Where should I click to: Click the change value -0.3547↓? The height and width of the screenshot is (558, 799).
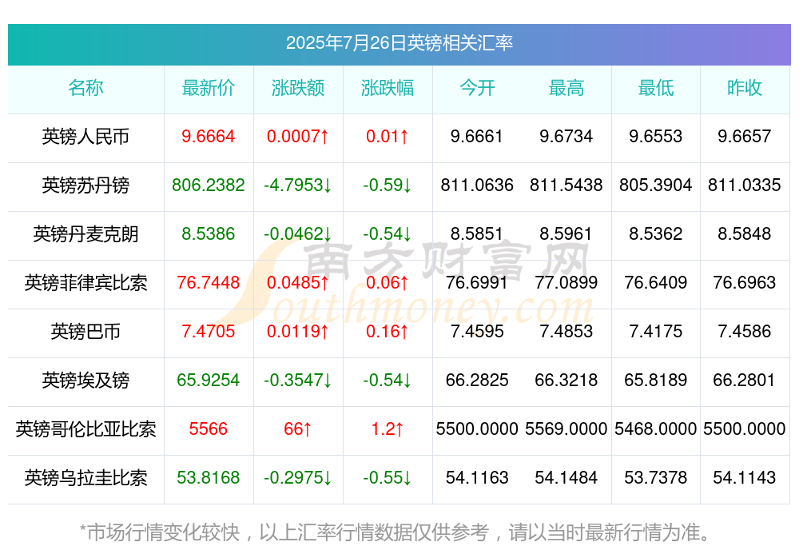(298, 380)
